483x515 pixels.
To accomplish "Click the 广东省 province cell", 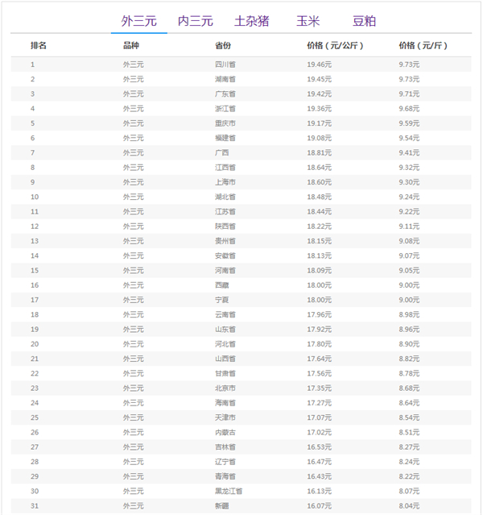I will pyautogui.click(x=225, y=93).
